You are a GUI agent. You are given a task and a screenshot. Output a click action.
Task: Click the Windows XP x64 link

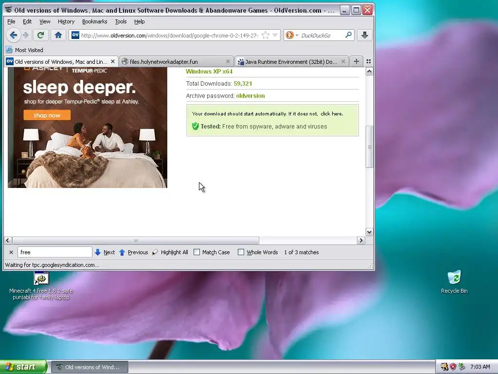[209, 72]
